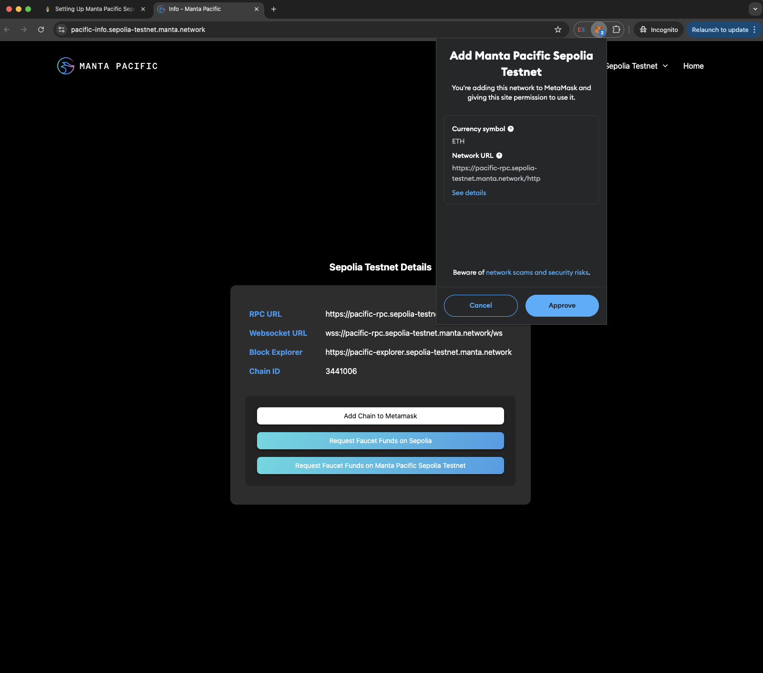Screen dimensions: 763x673
Task: Request Faucet Funds on Manta Pacific Sepolia Testnet
Action: click(x=380, y=466)
